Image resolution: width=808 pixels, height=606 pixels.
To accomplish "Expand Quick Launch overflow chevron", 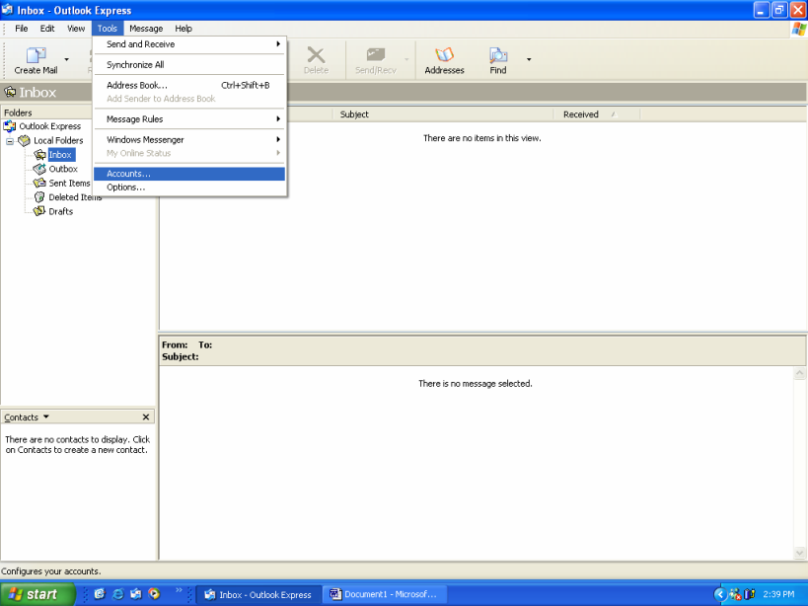I will (x=179, y=590).
